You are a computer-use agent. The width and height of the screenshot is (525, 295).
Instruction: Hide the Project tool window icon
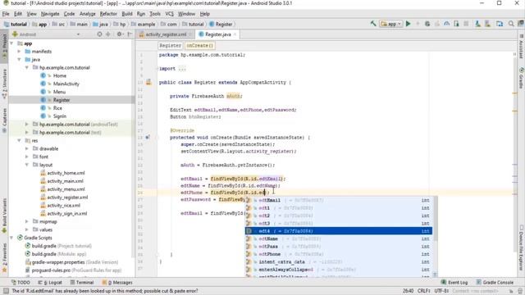pyautogui.click(x=130, y=34)
